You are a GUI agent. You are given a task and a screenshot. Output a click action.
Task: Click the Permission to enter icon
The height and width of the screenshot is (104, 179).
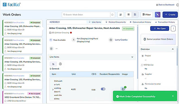click(143, 84)
